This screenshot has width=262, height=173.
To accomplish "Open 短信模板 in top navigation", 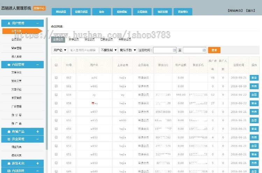I will (x=122, y=12).
